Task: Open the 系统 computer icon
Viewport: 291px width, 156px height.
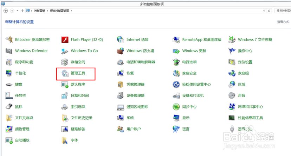Action: pyautogui.click(x=121, y=118)
